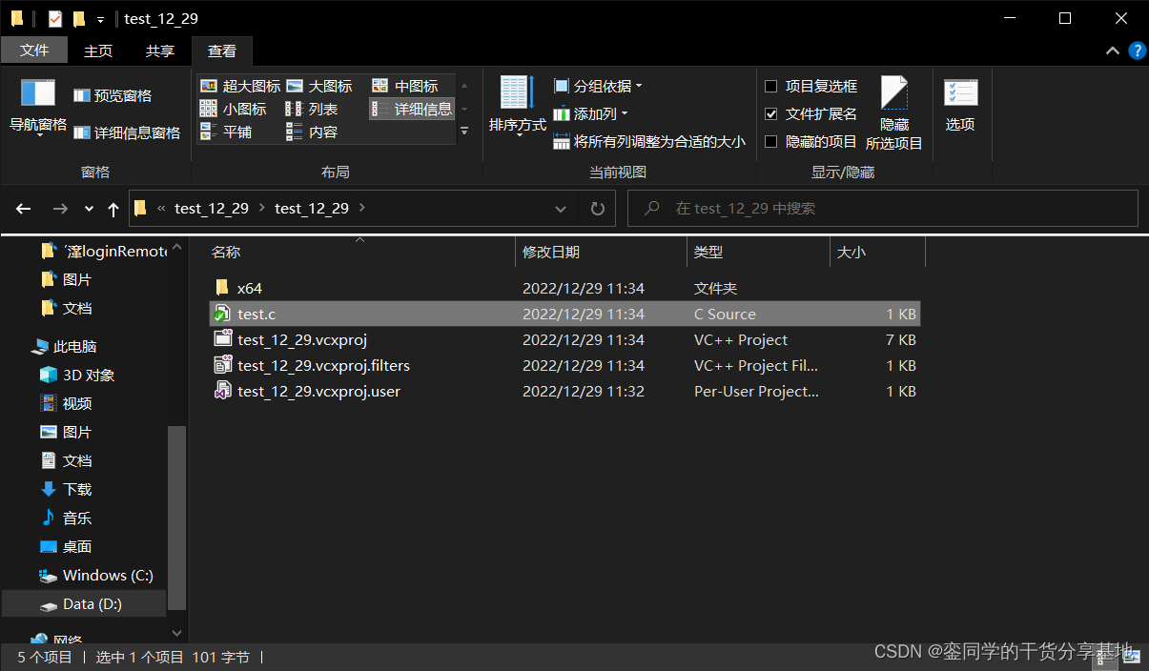The image size is (1149, 671).
Task: Click first test_12_29 breadcrumb segment
Action: tap(212, 208)
